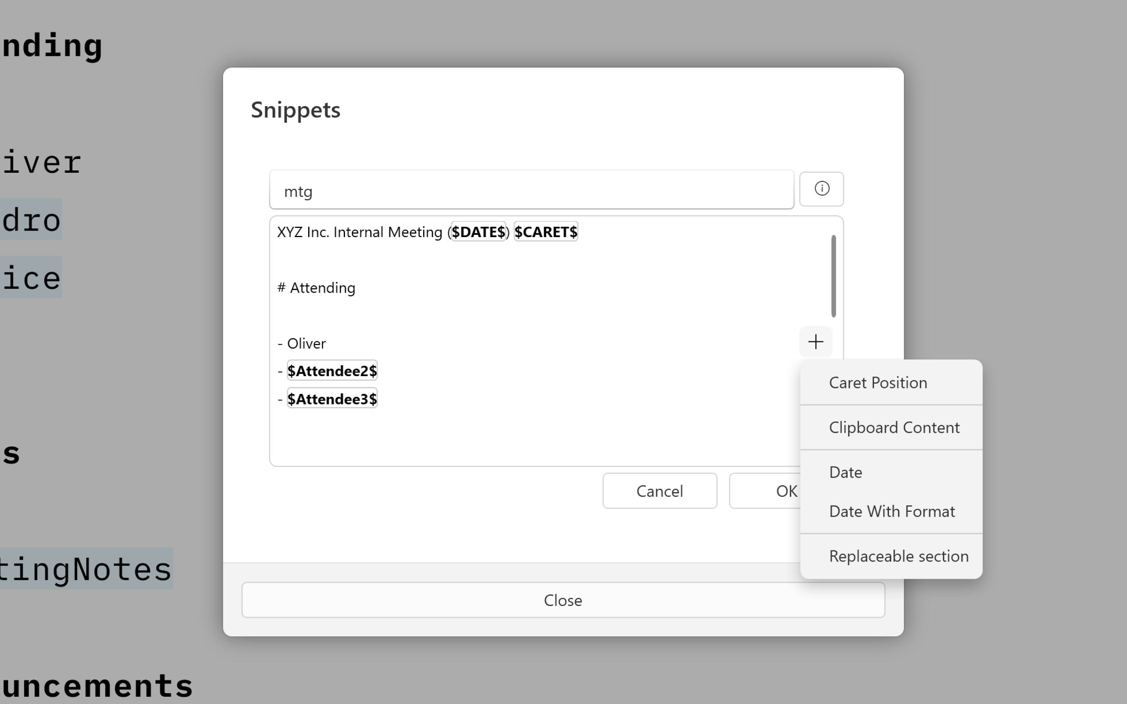This screenshot has width=1127, height=704.
Task: Click the $CARET$ placeholder token
Action: (x=545, y=232)
